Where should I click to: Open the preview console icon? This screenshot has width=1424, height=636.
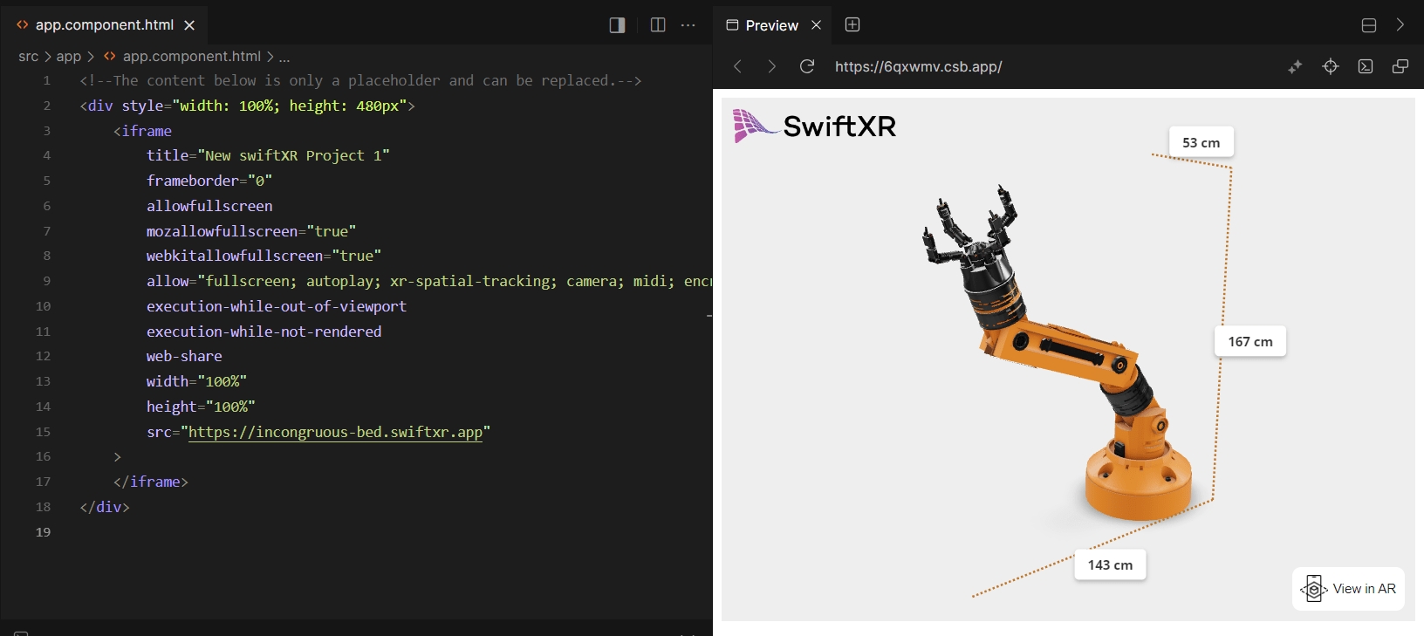[x=1366, y=66]
